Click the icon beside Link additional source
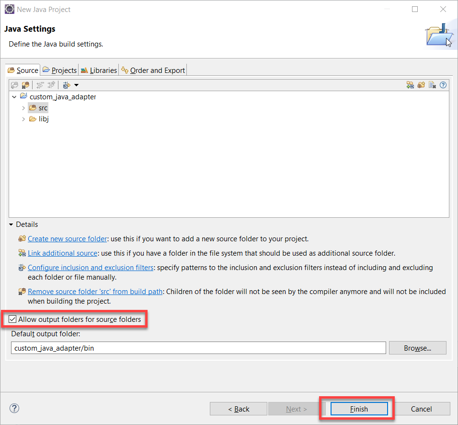The image size is (458, 425). 22,253
